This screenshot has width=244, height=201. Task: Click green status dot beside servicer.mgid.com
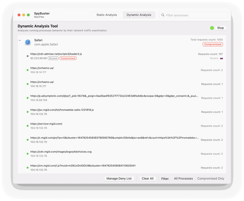(x=27, y=126)
